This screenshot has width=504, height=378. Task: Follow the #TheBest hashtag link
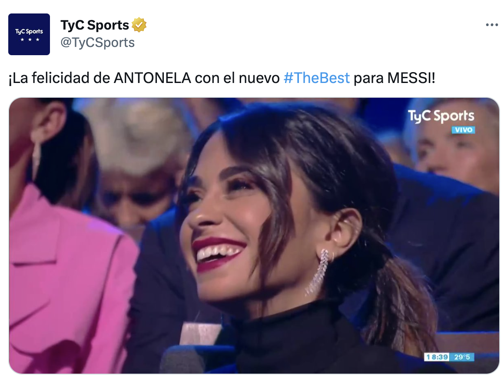(x=317, y=78)
